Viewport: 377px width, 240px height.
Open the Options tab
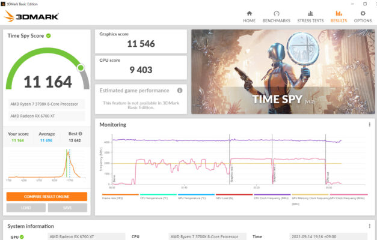coord(363,17)
